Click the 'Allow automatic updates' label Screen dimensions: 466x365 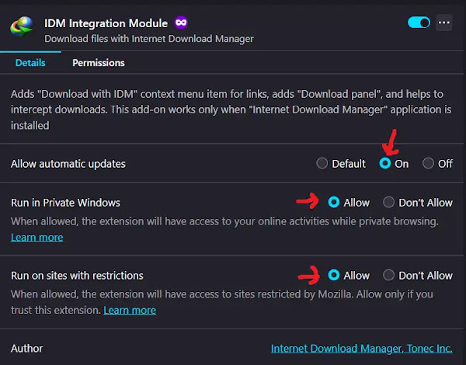68,164
